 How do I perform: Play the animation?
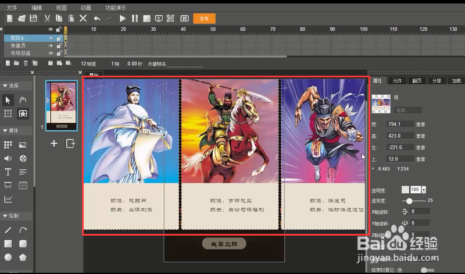tap(123, 19)
